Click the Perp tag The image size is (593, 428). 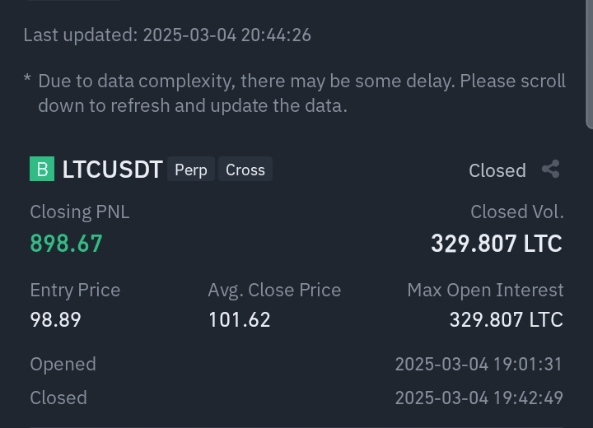[x=191, y=170]
